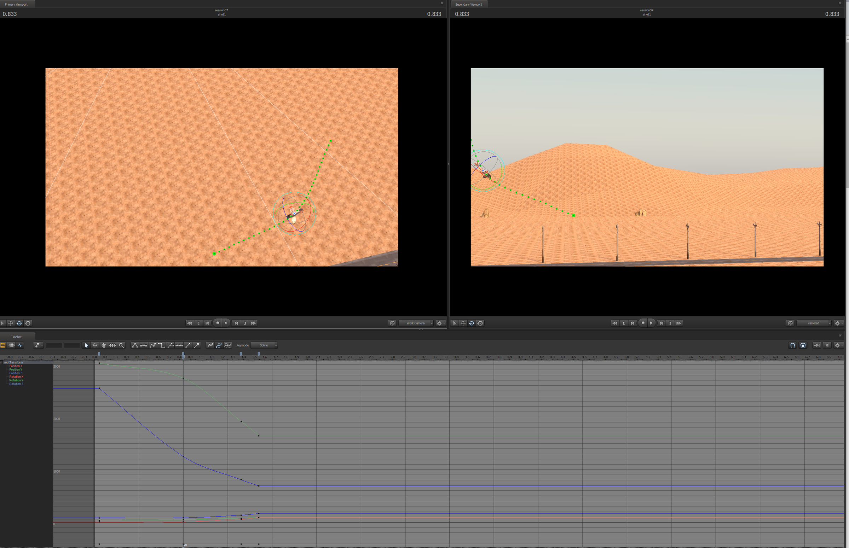Toggle the snap magnet icon near the Timeline's right edge
The image size is (849, 548).
coord(793,345)
